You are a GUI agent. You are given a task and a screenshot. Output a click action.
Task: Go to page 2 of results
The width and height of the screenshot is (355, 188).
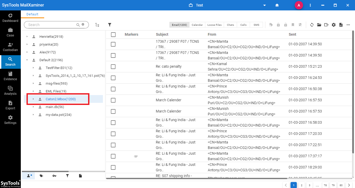(x=301, y=185)
